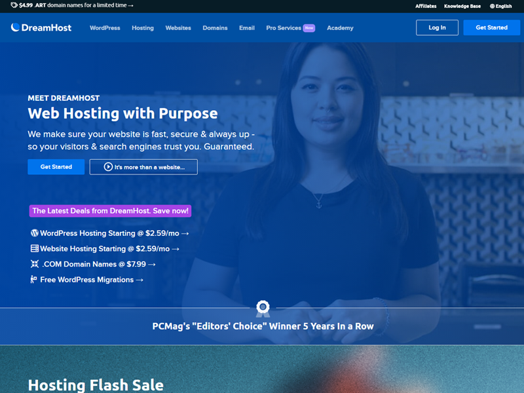
Task: Click the Latest Deals from DreamHost banner
Action: click(x=110, y=211)
